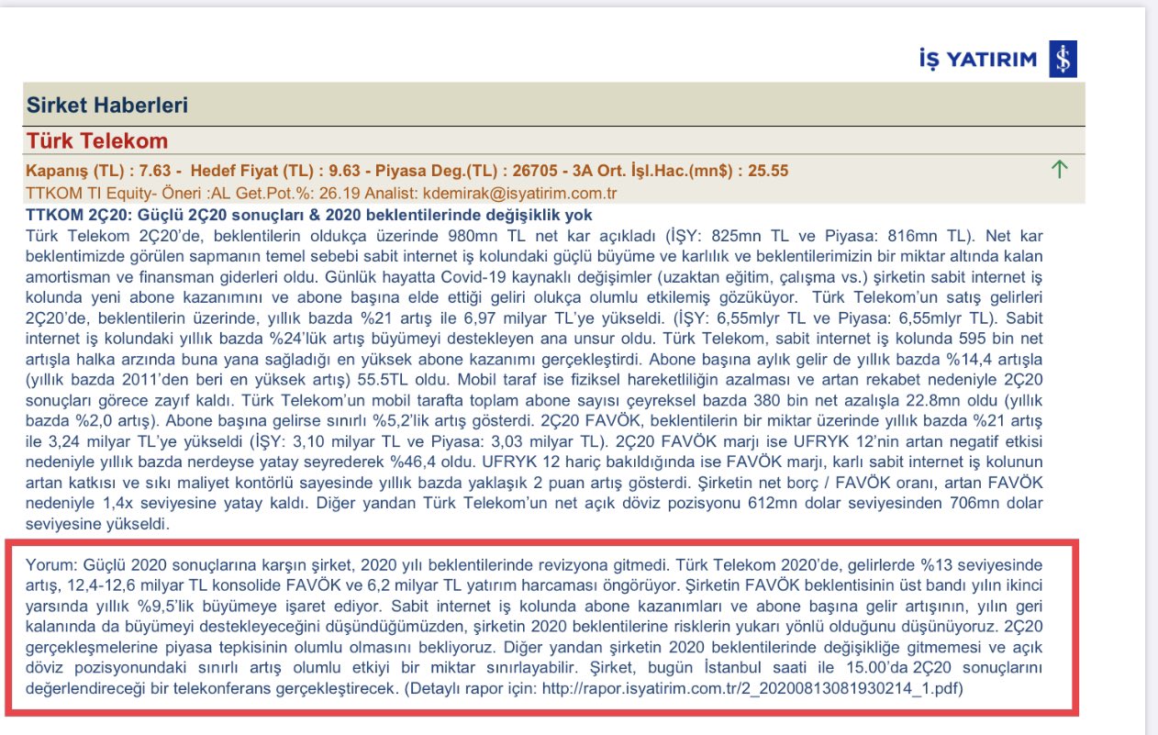Select the "Sirket Haberleri" section heading

(x=107, y=105)
